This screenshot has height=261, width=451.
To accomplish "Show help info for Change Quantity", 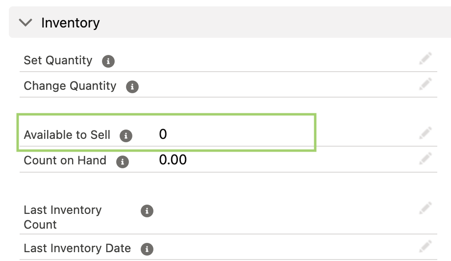I will point(132,87).
